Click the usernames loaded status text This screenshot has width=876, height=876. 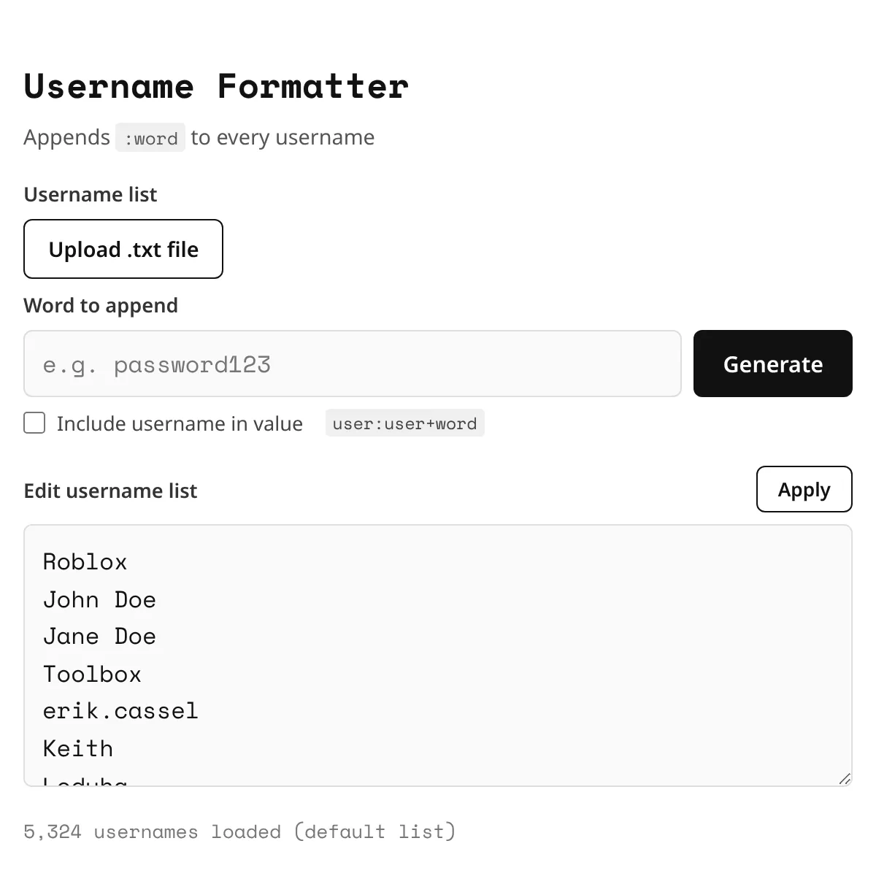tap(239, 831)
